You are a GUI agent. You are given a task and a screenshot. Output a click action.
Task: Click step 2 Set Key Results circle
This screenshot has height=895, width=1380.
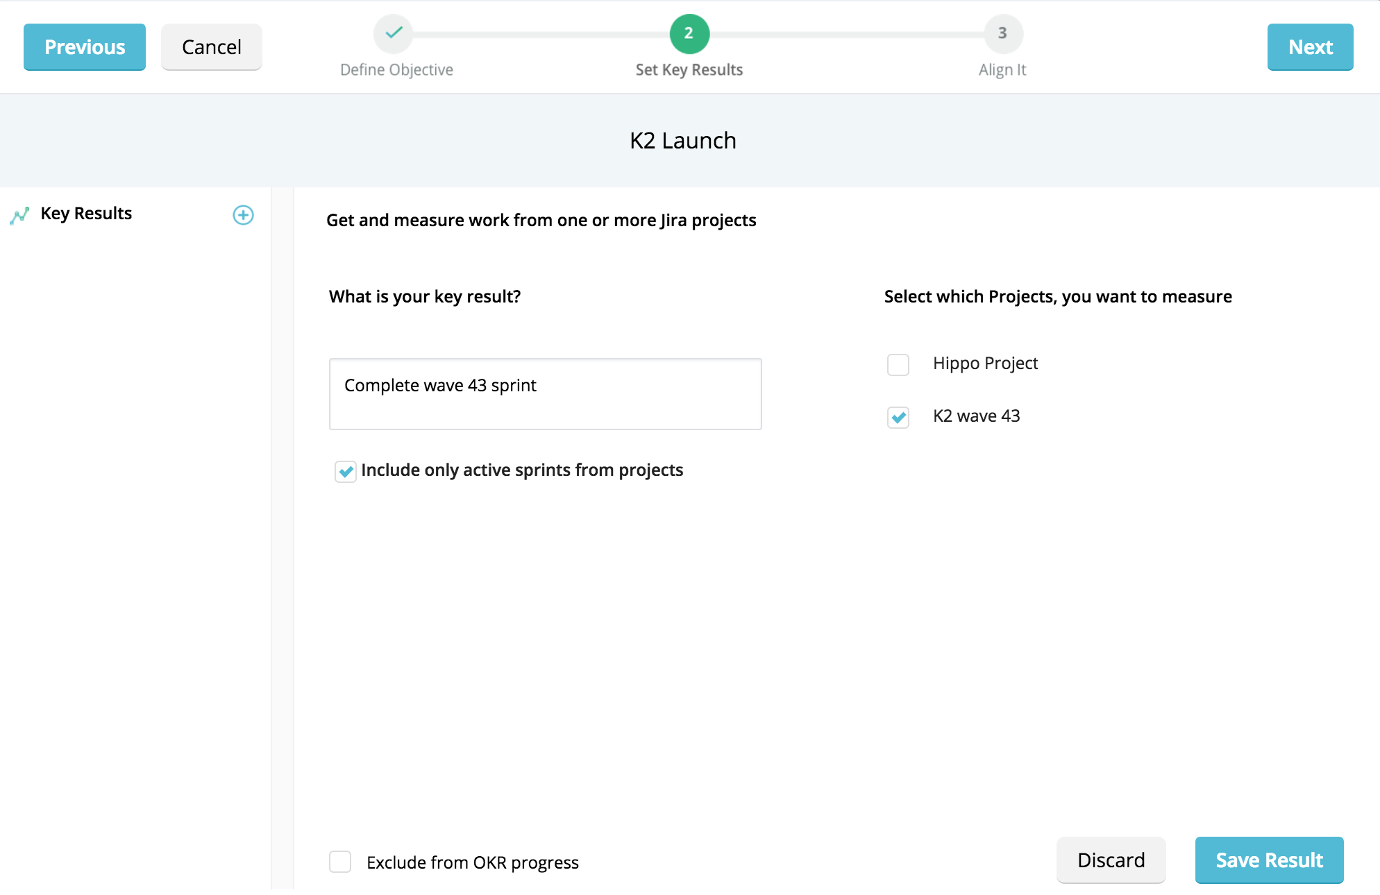pyautogui.click(x=689, y=33)
